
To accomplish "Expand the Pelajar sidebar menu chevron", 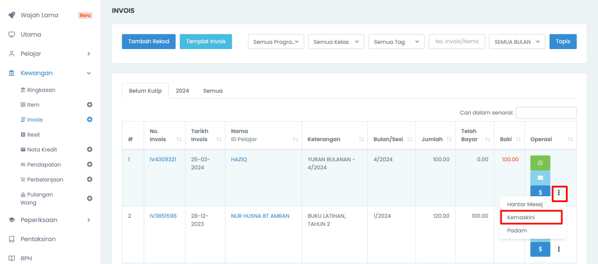I will coord(89,54).
